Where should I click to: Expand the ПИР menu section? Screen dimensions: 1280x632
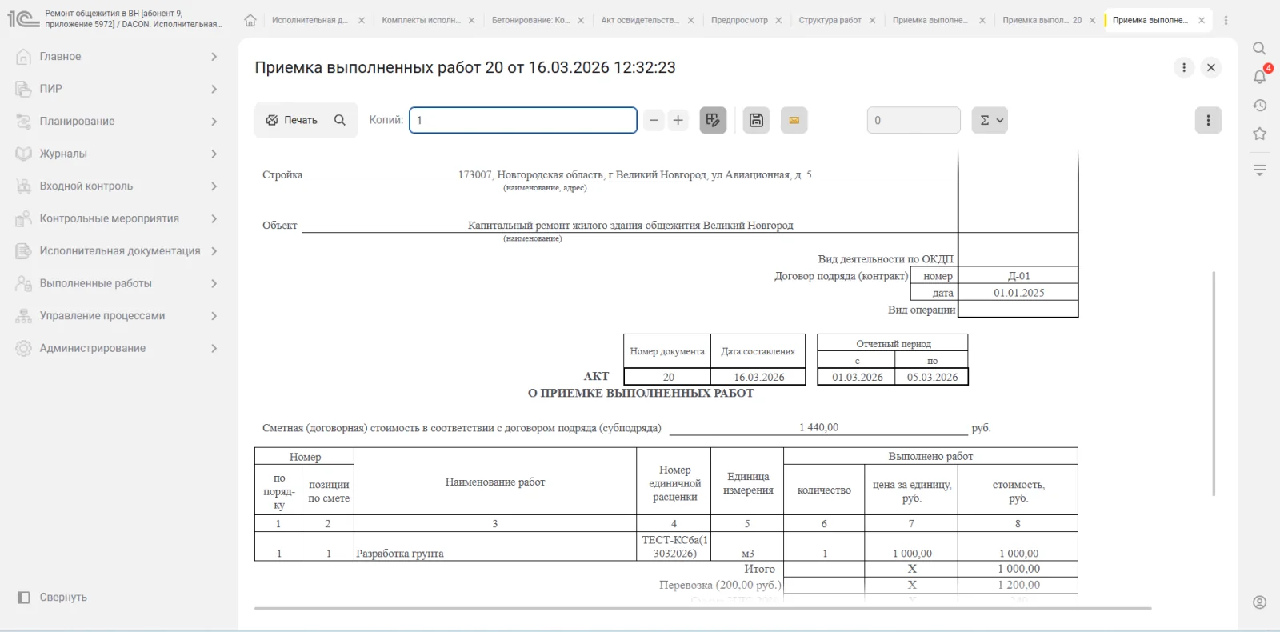[x=117, y=89]
